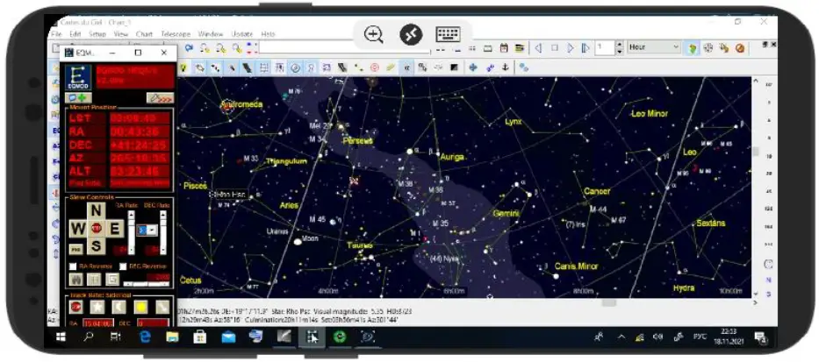Click the object search field in toolbar
The height and width of the screenshot is (362, 819).
344,47
